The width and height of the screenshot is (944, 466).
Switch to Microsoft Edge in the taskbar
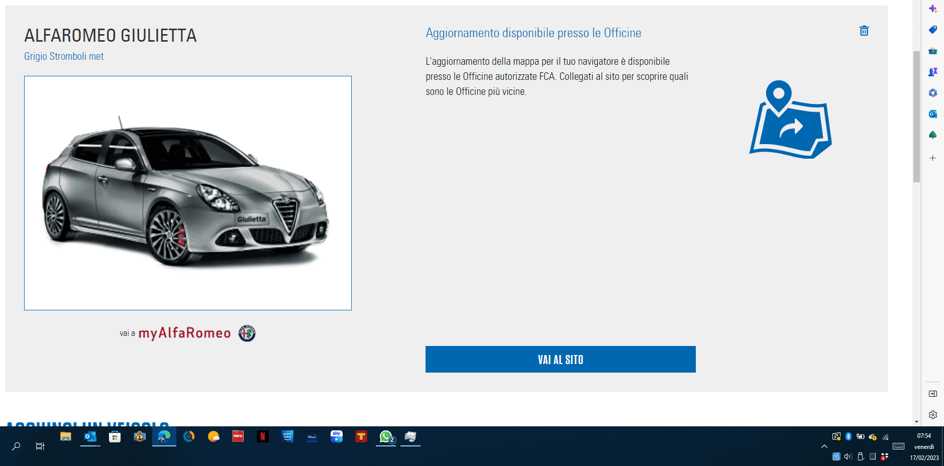point(164,436)
